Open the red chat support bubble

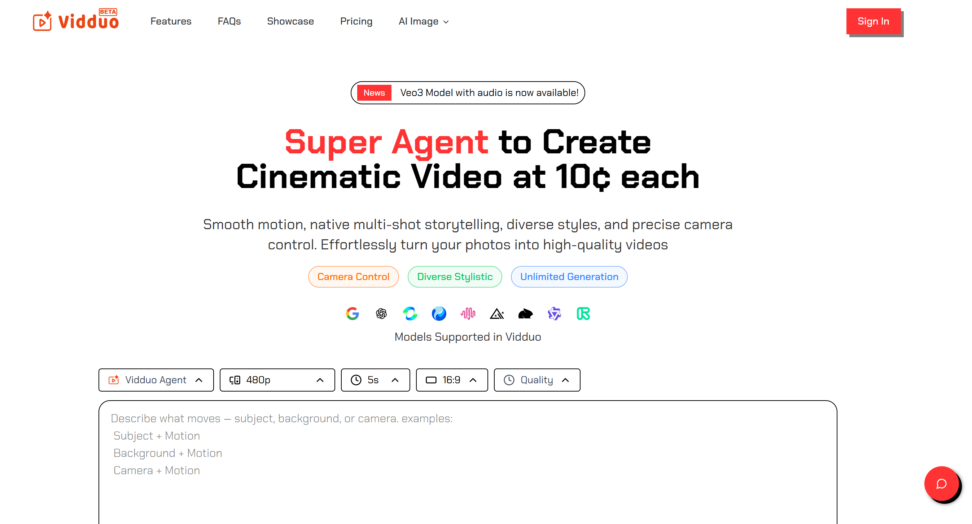[x=941, y=484]
